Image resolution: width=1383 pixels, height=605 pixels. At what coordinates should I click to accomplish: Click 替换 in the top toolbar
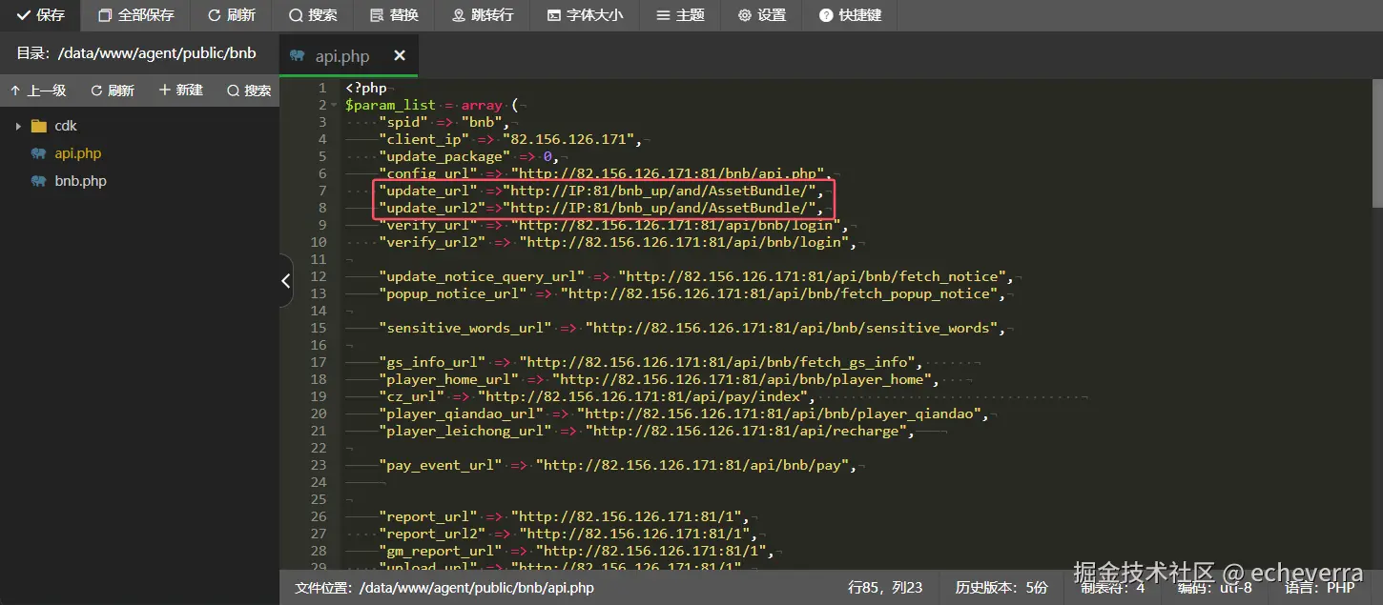(394, 15)
